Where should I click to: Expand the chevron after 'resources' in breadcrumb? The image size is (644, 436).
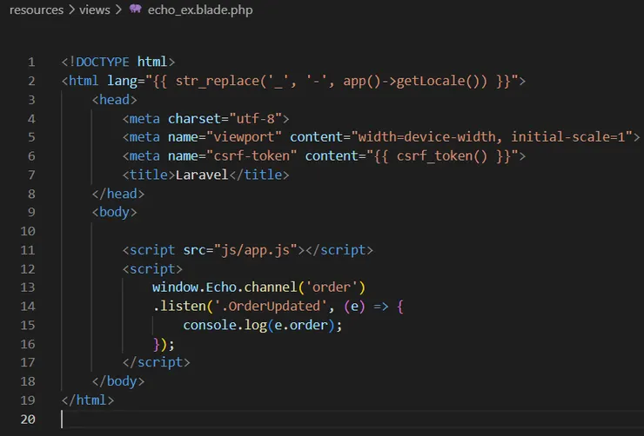[x=71, y=10]
